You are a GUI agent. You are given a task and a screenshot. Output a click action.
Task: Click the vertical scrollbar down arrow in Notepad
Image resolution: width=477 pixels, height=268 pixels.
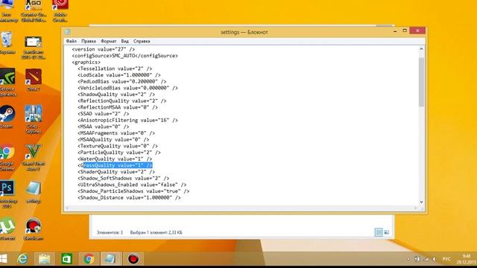421,202
